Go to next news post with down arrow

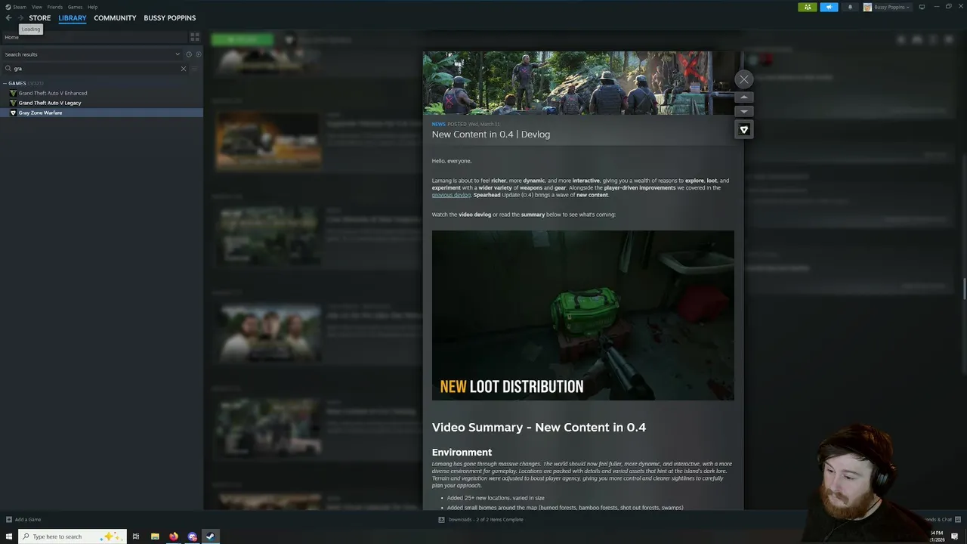tap(744, 111)
